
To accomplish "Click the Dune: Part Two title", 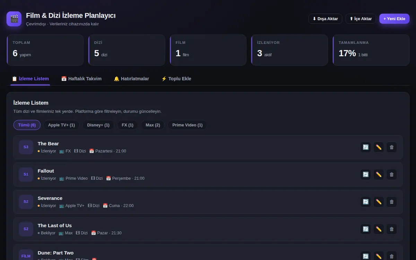I will pos(55,253).
